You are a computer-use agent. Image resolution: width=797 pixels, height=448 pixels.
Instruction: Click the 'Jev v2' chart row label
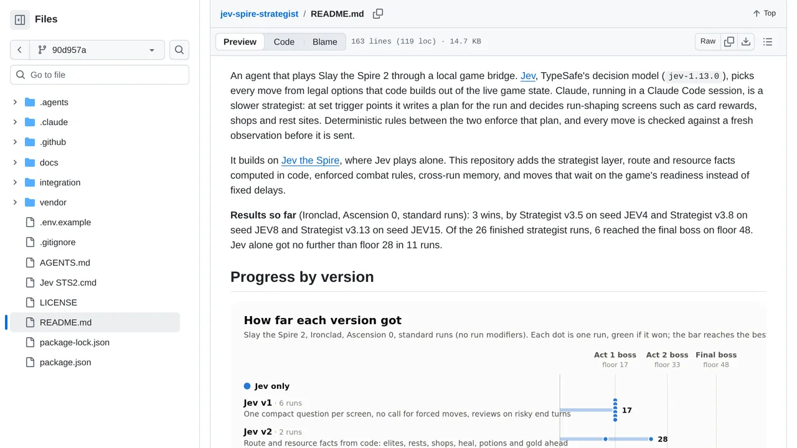pos(258,432)
